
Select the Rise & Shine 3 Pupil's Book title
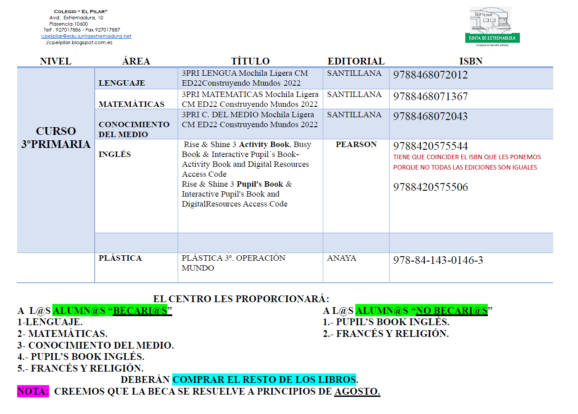point(237,194)
